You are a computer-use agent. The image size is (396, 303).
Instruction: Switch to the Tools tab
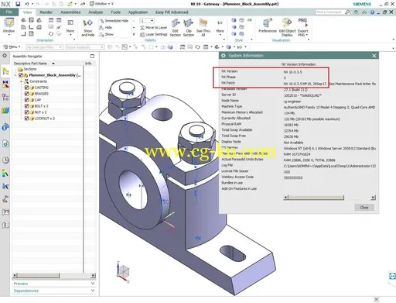115,12
